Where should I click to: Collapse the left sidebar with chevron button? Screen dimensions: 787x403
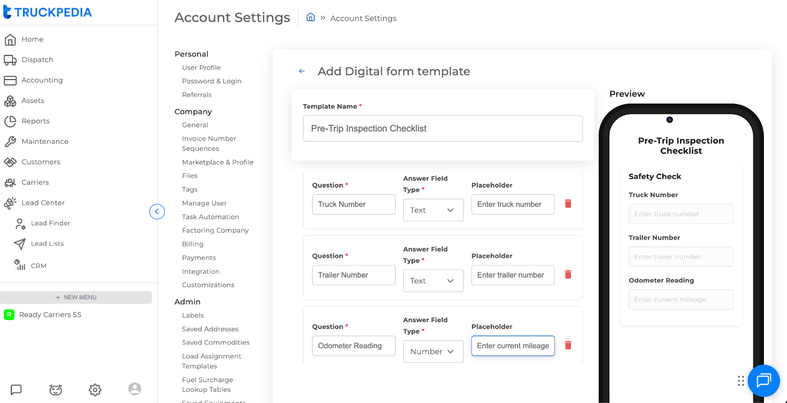157,212
